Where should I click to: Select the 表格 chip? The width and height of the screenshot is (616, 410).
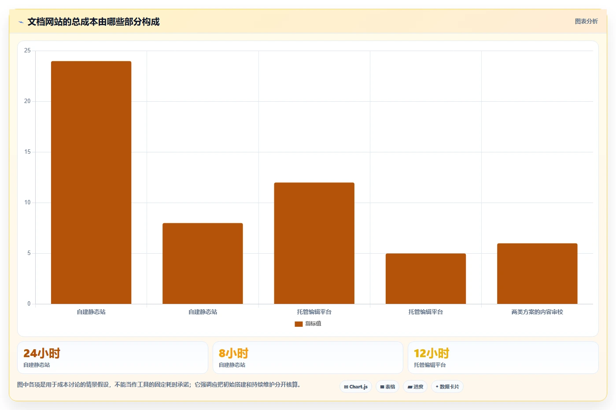pyautogui.click(x=387, y=387)
